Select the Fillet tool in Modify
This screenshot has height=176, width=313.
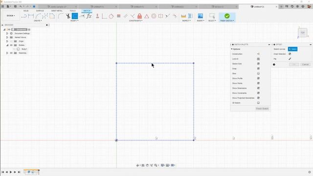(x=61, y=16)
